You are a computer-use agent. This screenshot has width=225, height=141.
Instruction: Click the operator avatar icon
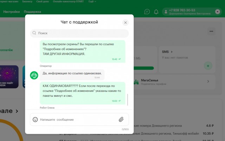[x=34, y=75]
